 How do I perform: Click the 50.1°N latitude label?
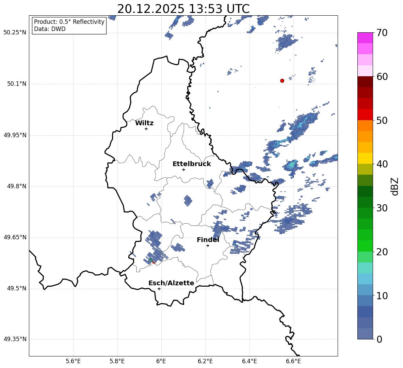click(16, 84)
